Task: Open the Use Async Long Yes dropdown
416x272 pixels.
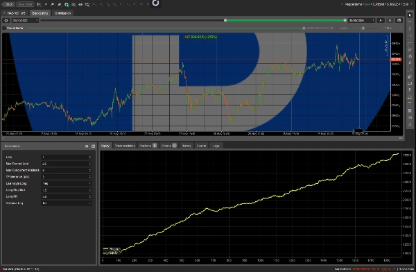Action: [67, 184]
